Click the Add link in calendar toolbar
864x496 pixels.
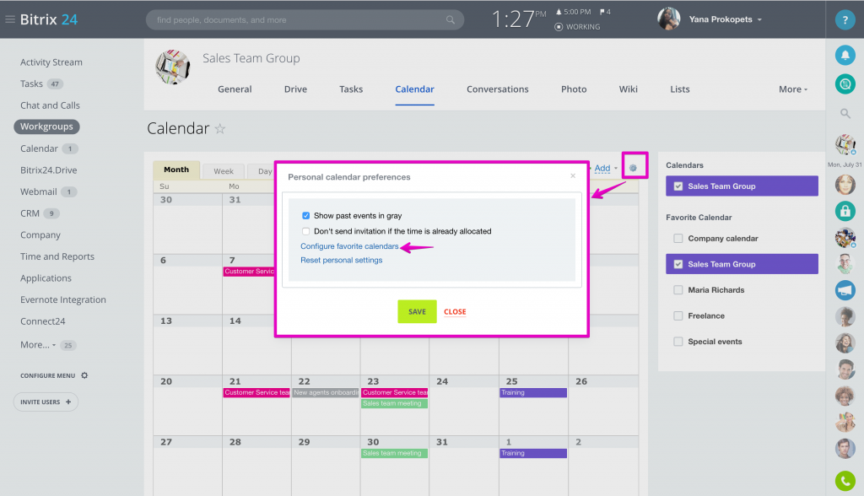[602, 168]
